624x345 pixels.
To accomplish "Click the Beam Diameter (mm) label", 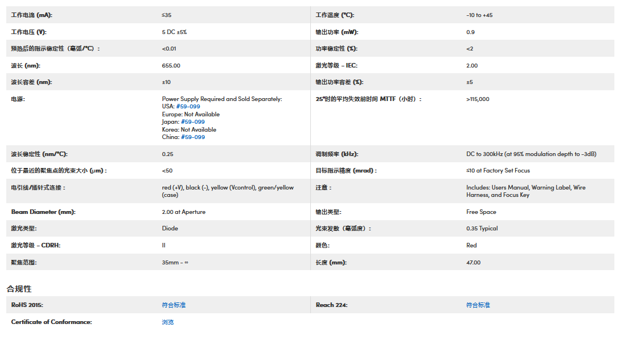I will pos(43,212).
